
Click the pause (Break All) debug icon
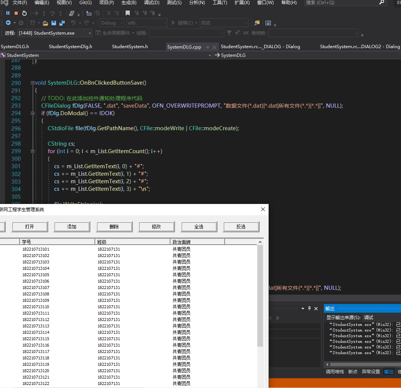[x=8, y=13]
